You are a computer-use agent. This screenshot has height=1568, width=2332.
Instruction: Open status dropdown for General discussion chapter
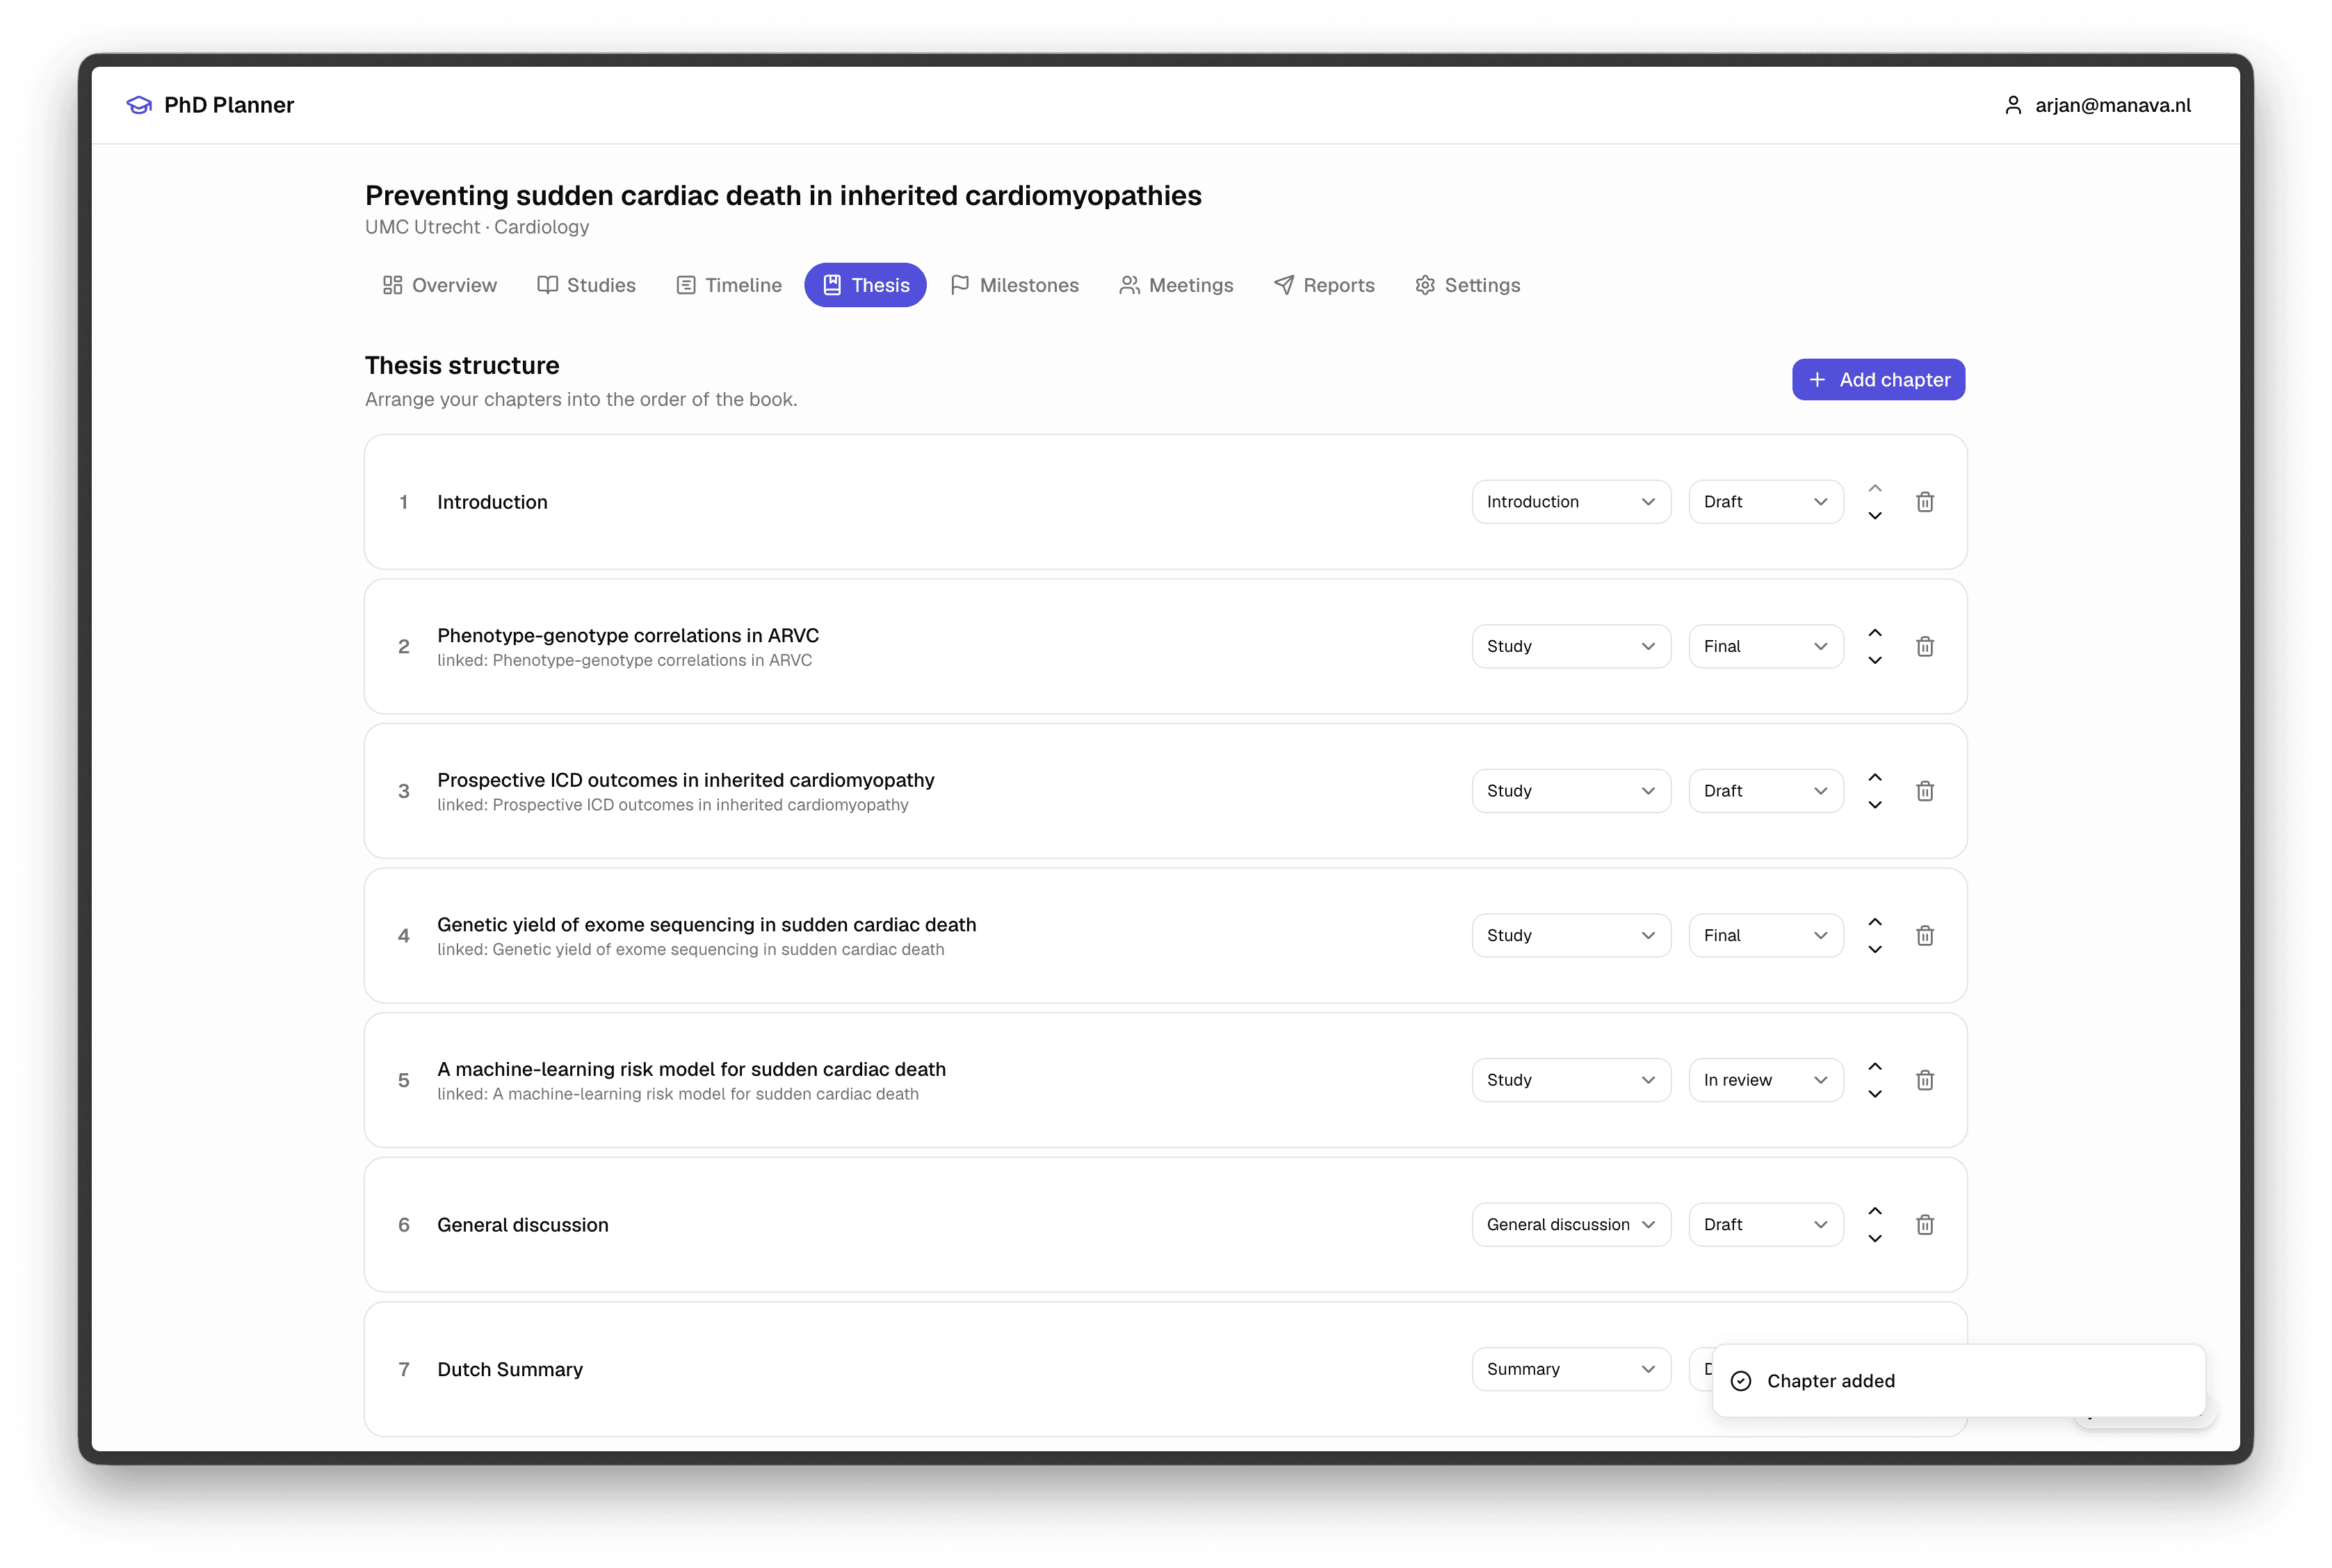[x=1766, y=1225]
